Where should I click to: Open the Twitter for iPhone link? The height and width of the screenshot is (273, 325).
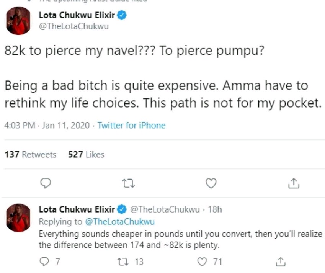coord(131,125)
